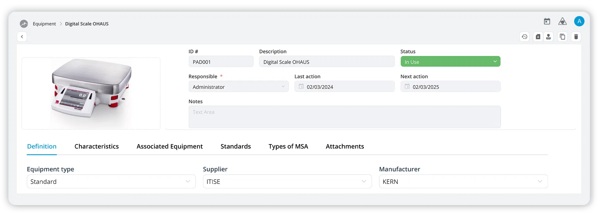599x216 pixels.
Task: Expand the Supplier dropdown showing ITISE
Action: pyautogui.click(x=287, y=182)
